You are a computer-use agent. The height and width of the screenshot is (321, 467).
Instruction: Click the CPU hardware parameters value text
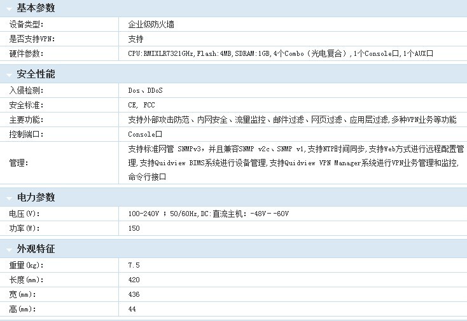pos(280,54)
